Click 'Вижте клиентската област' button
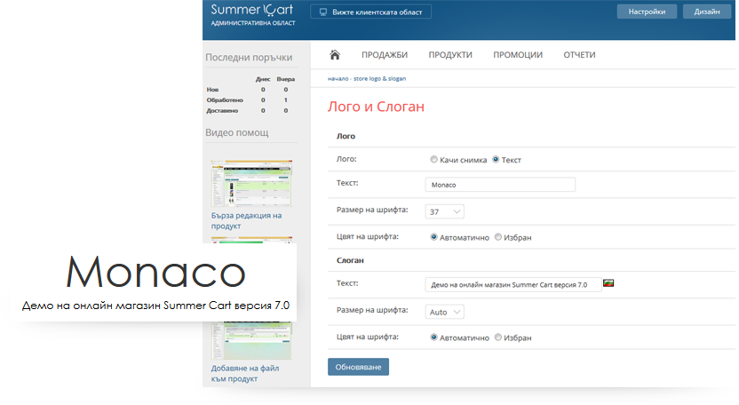The height and width of the screenshot is (405, 739). 371,12
